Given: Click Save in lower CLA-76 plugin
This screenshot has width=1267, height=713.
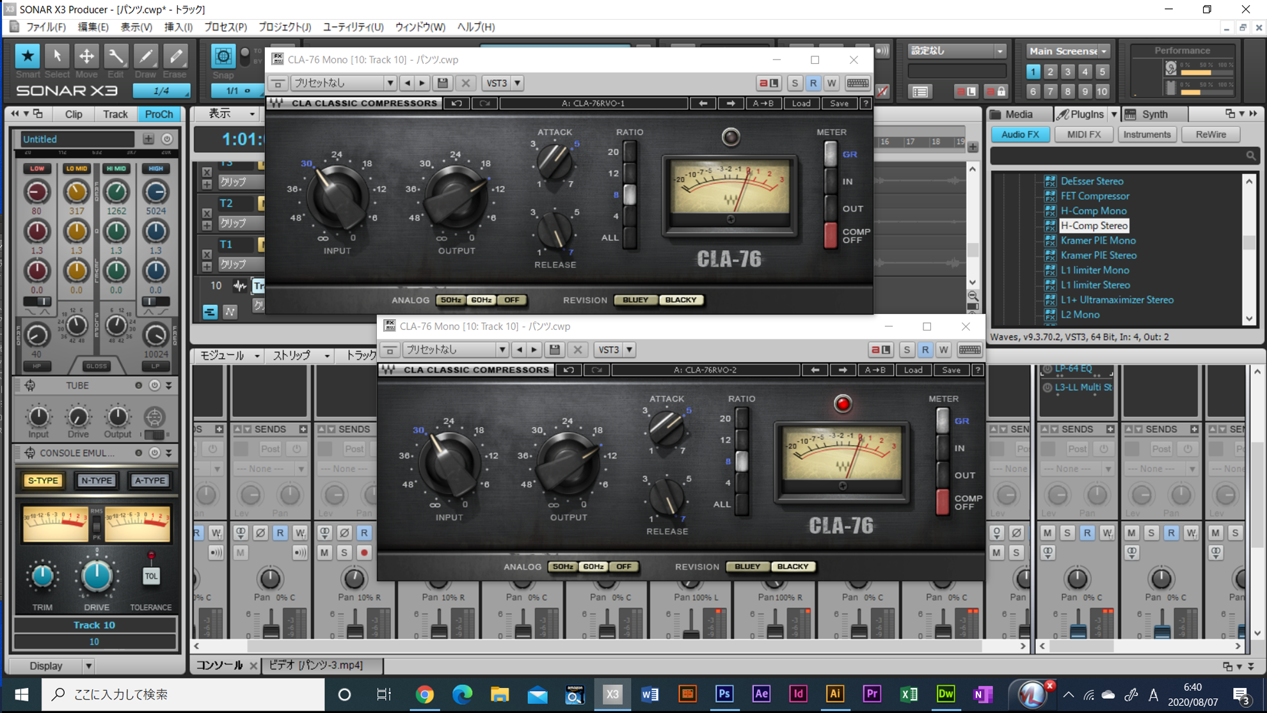Looking at the screenshot, I should [x=951, y=370].
